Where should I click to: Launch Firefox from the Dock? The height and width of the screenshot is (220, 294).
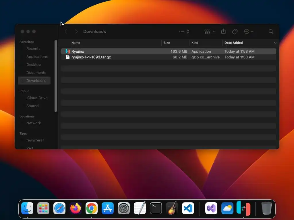[76, 208]
